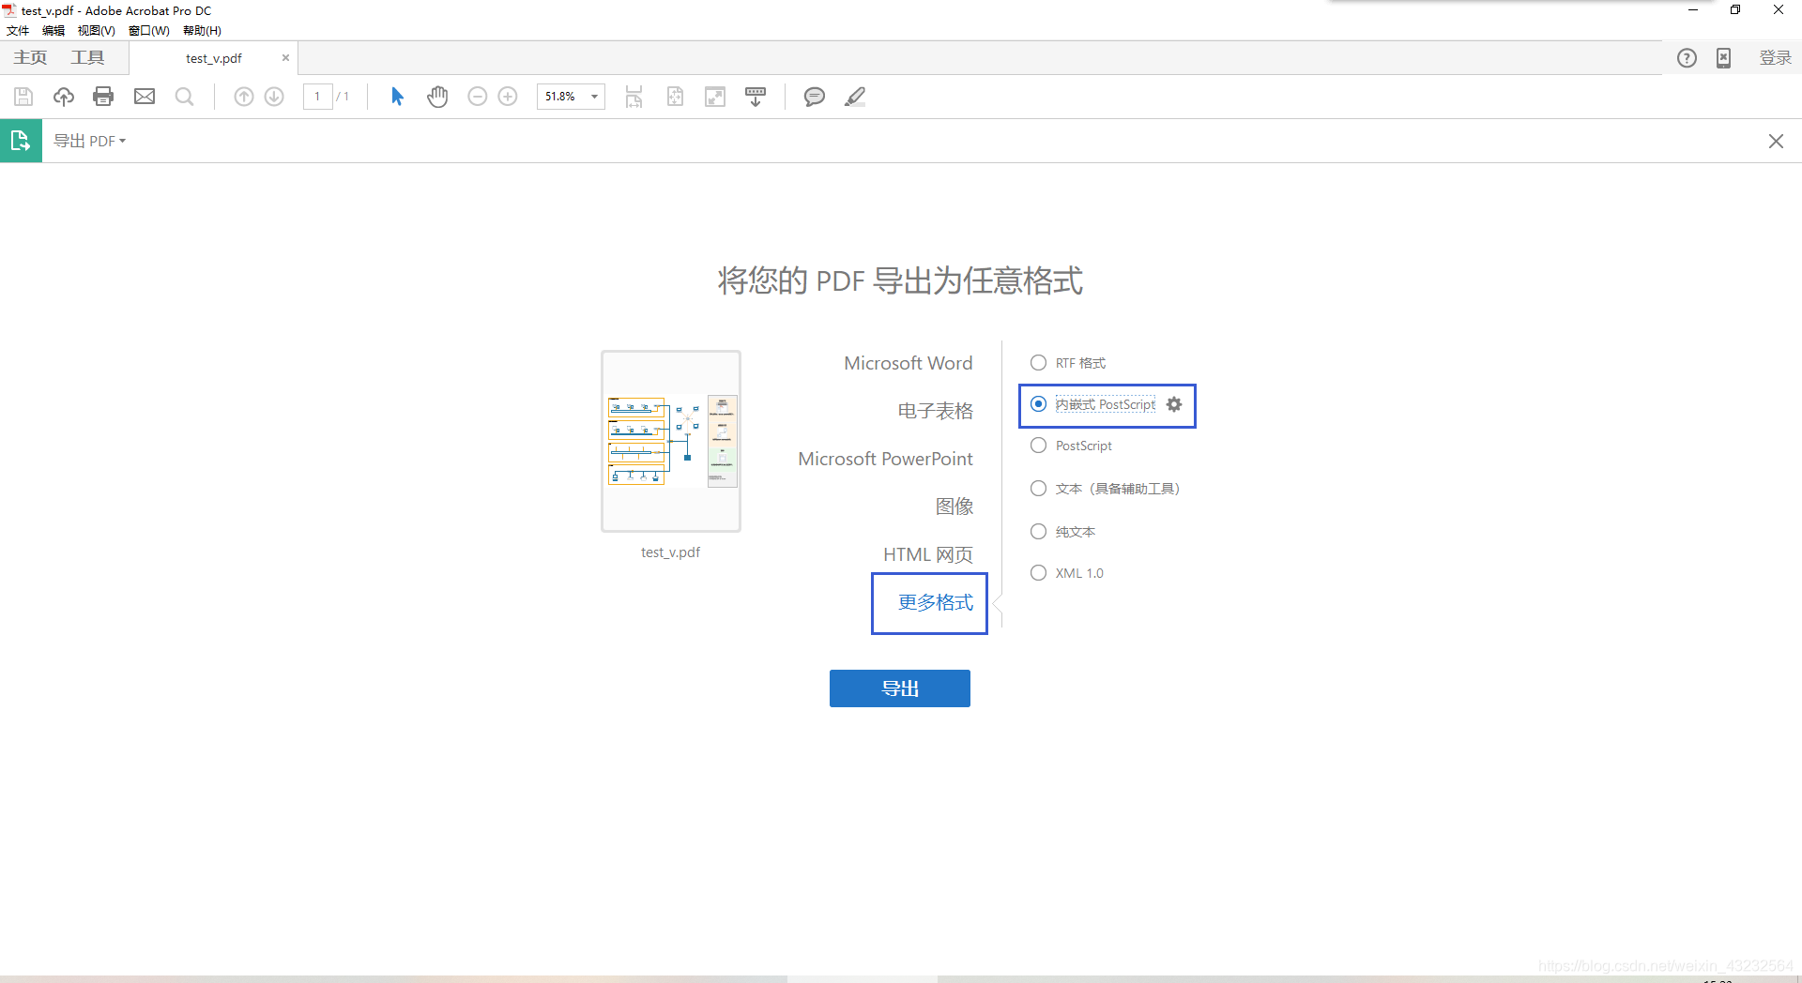This screenshot has height=983, width=1802.
Task: Click the upload to cloud icon
Action: 64,97
